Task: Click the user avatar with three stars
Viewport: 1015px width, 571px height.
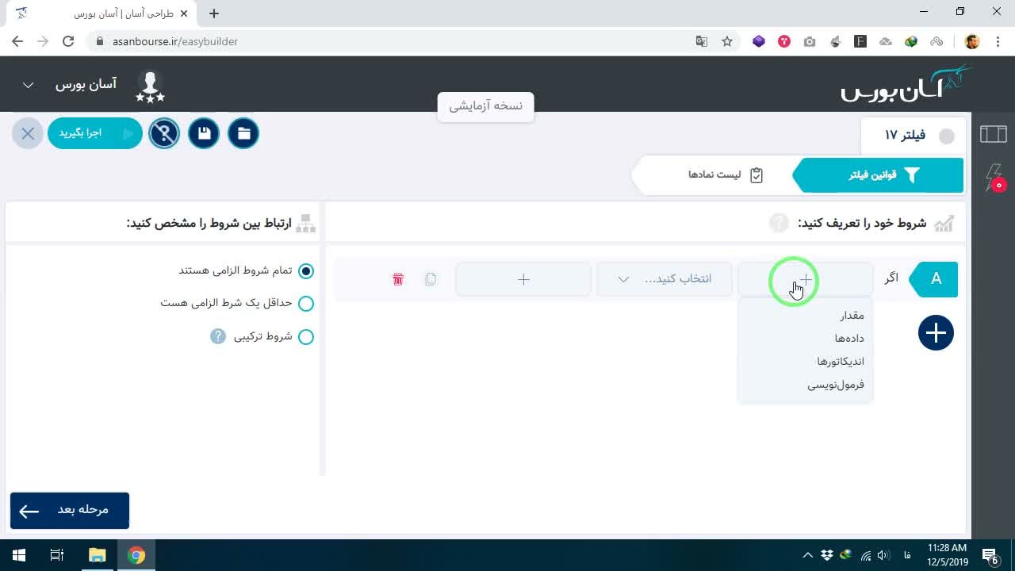Action: click(x=150, y=86)
